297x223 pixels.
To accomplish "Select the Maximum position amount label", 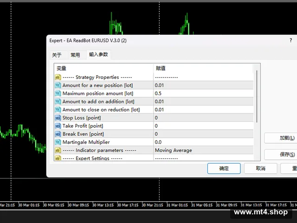I will coord(98,93).
